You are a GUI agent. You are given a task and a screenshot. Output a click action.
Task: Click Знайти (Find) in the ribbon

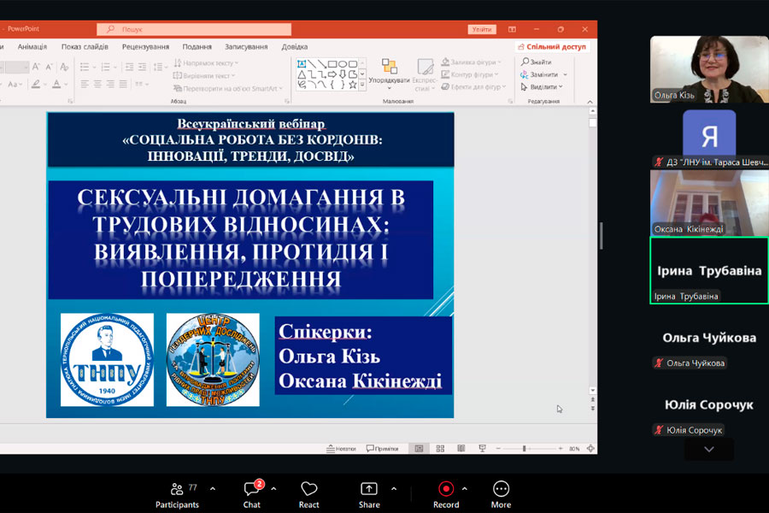coord(536,62)
